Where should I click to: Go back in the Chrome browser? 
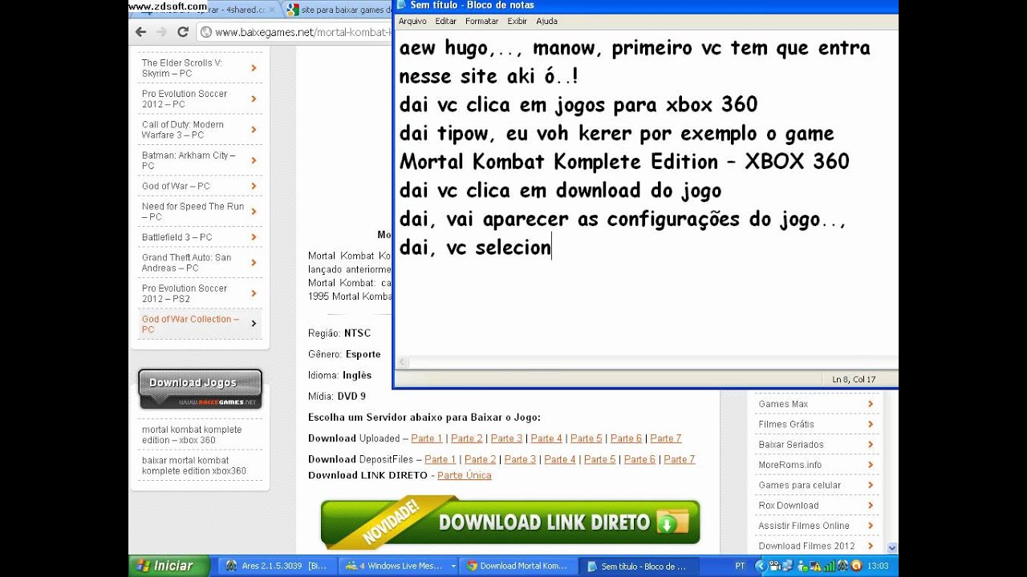pyautogui.click(x=141, y=32)
